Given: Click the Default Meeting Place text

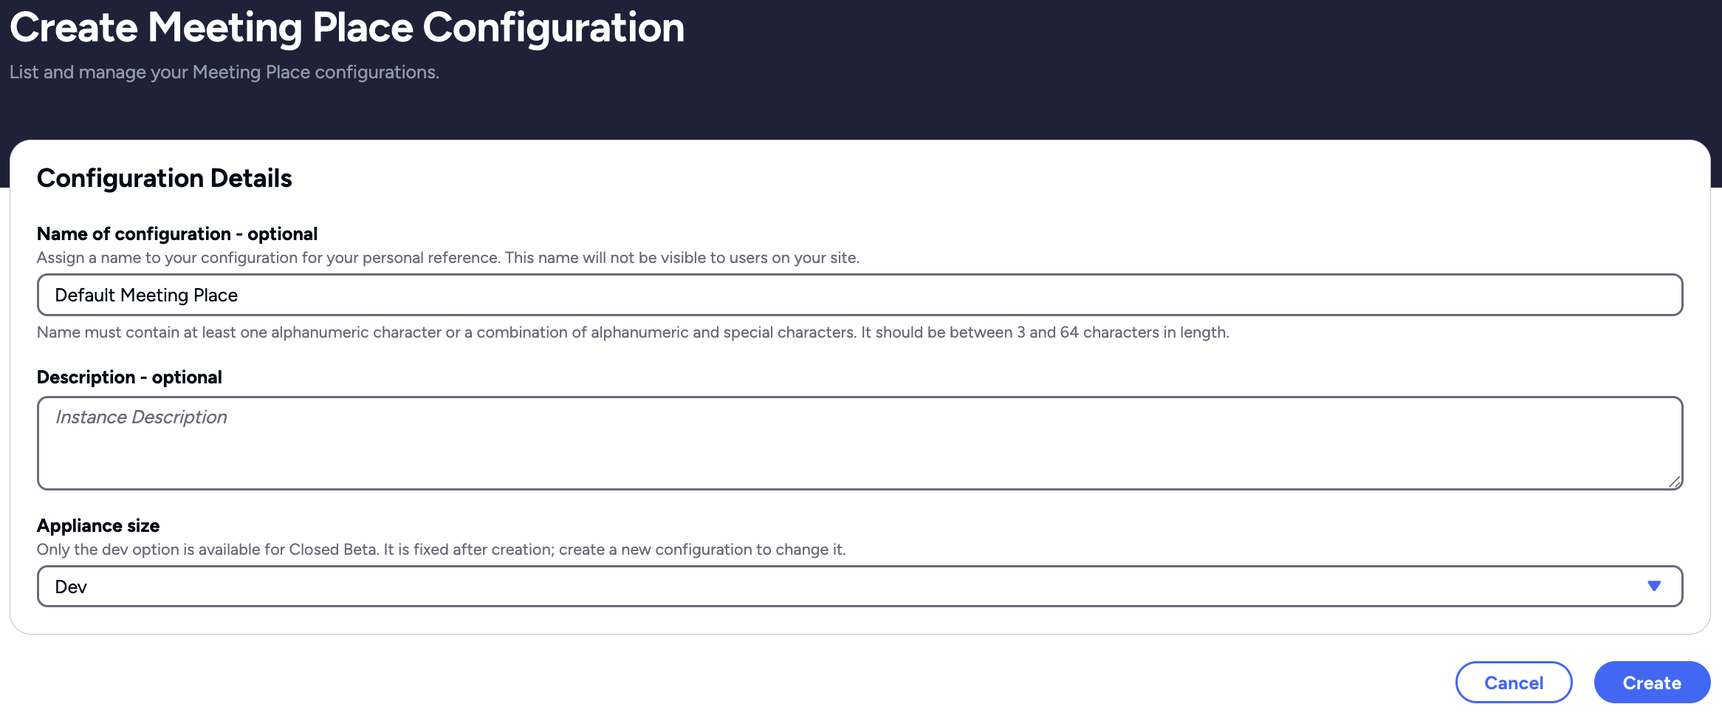Looking at the screenshot, I should [146, 295].
